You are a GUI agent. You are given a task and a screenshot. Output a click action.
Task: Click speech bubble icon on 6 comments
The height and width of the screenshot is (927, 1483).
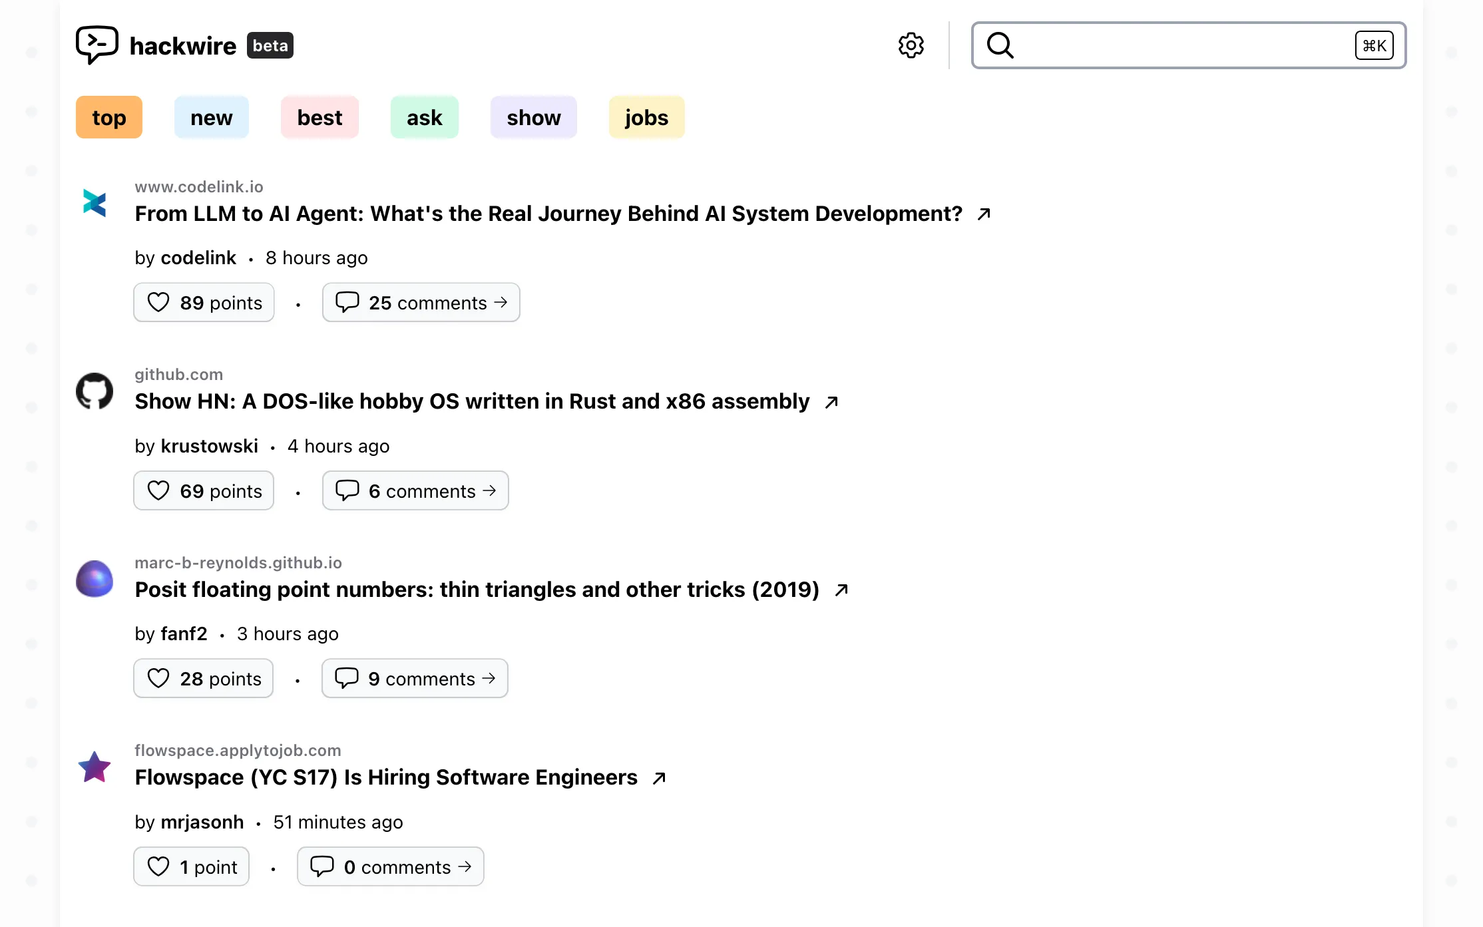(x=347, y=490)
